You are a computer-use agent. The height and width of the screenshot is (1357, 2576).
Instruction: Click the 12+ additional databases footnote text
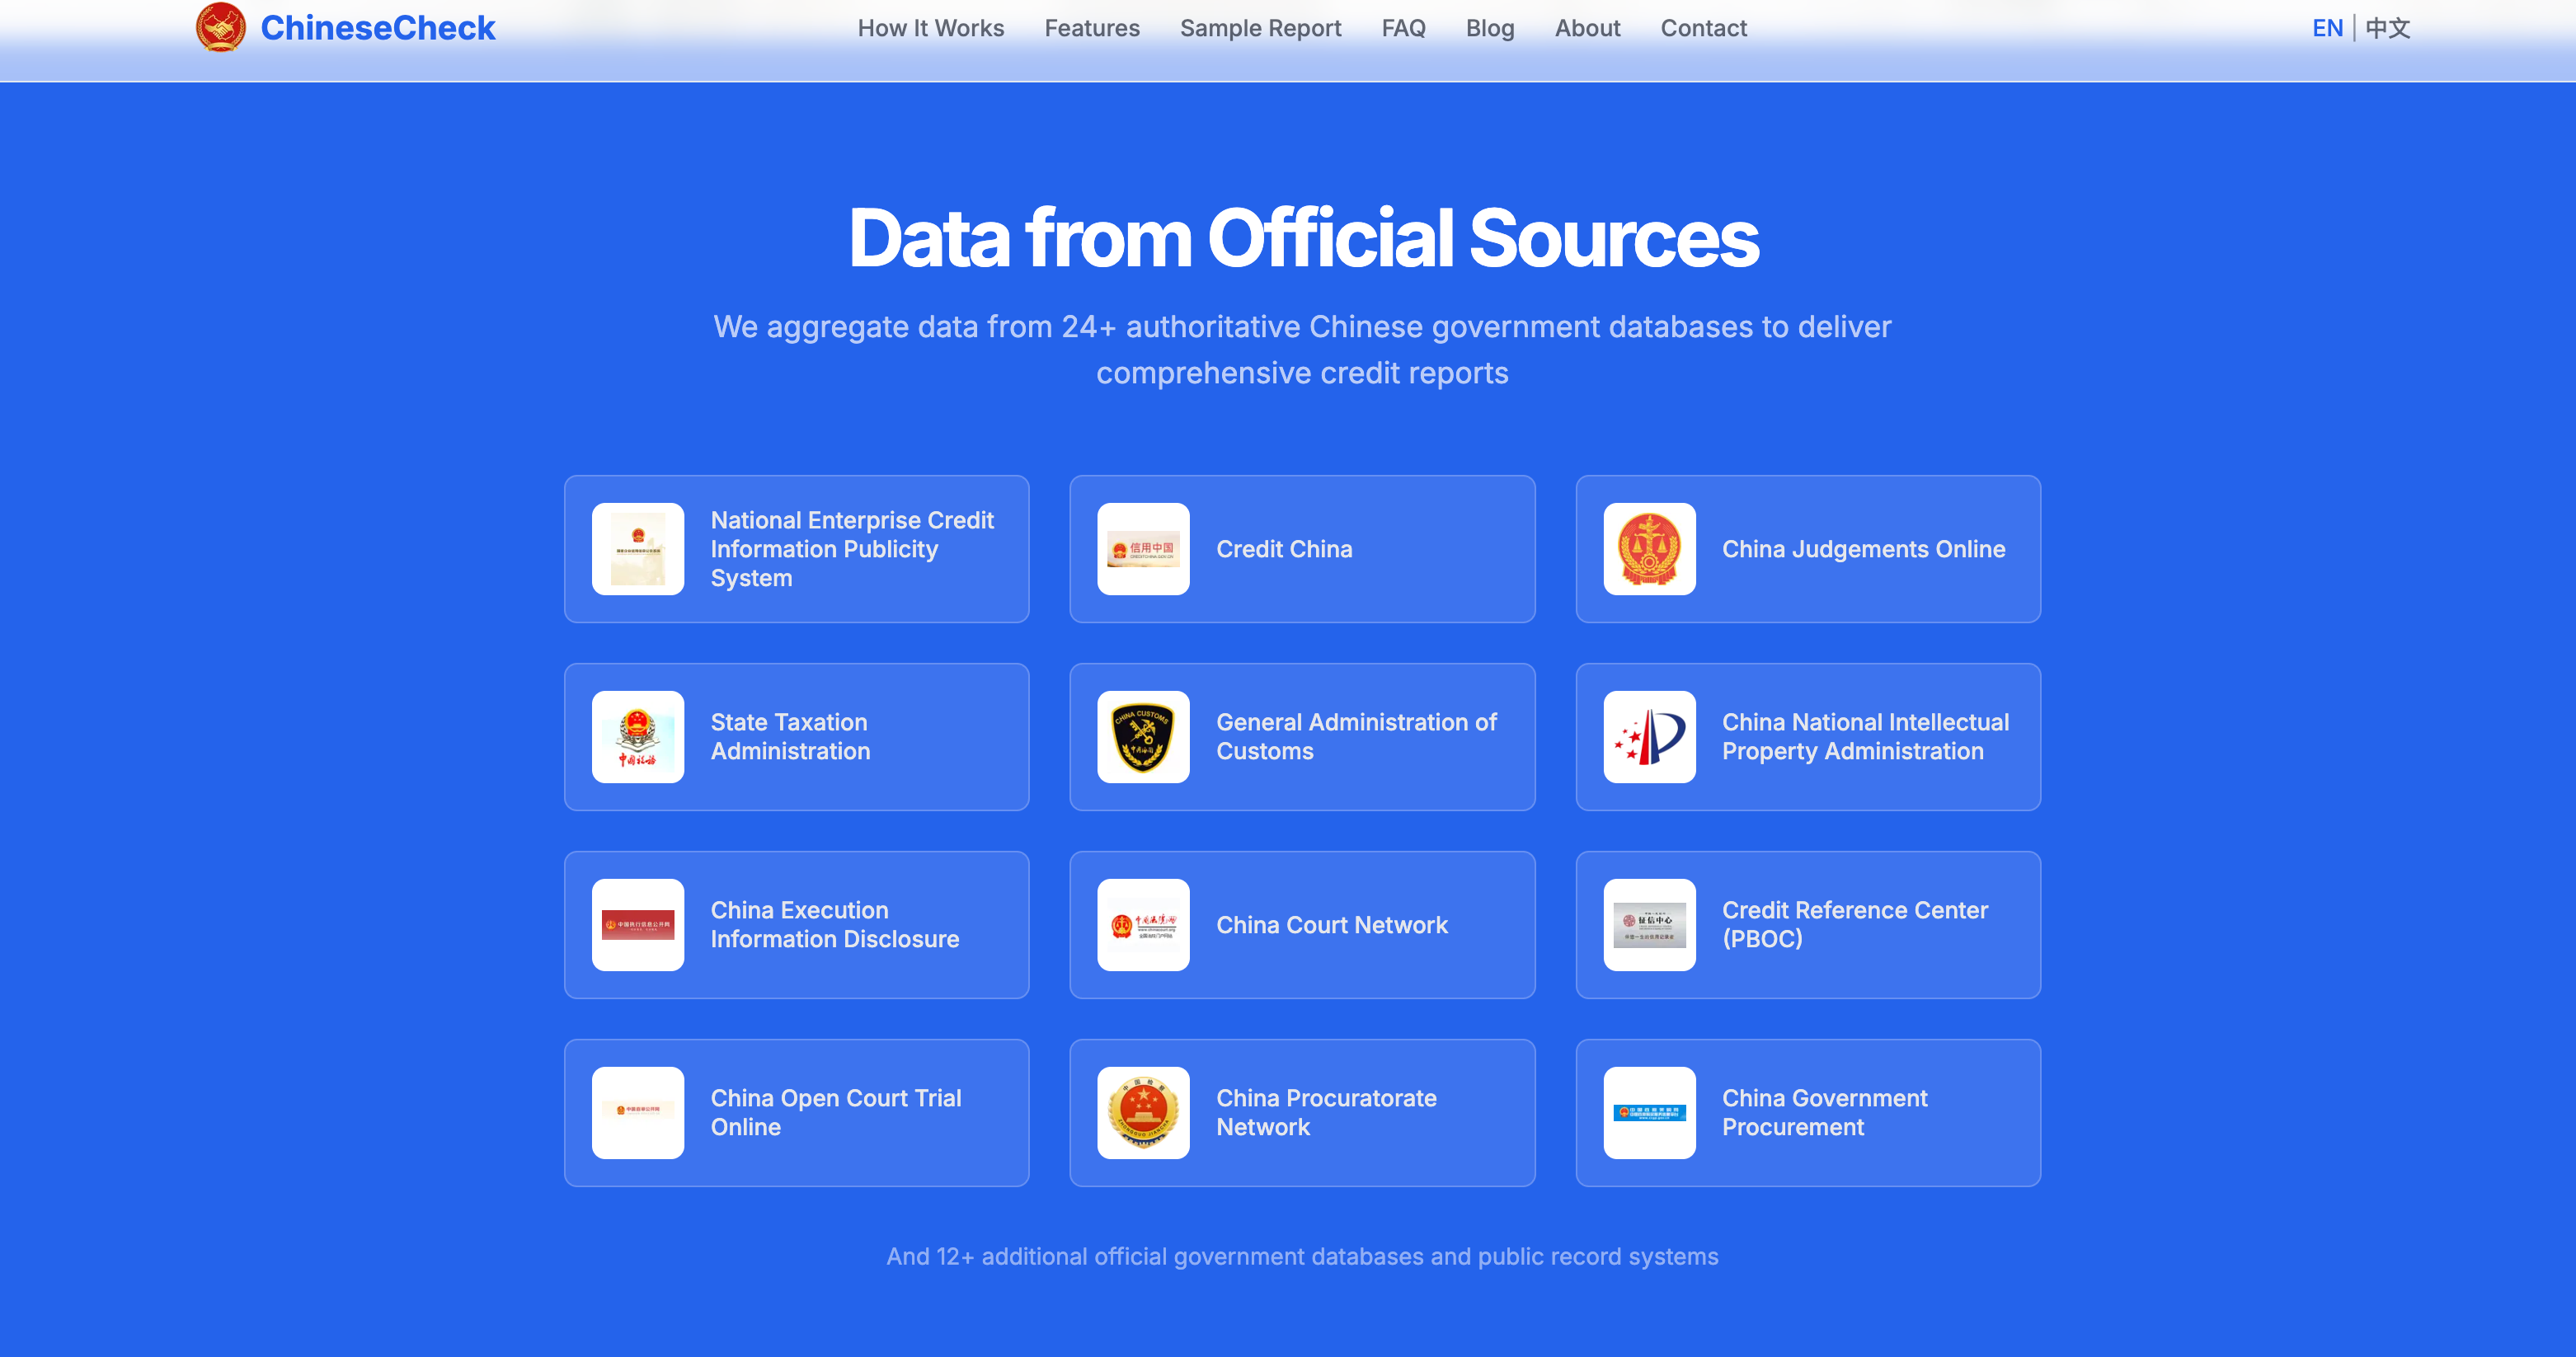coord(1302,1257)
